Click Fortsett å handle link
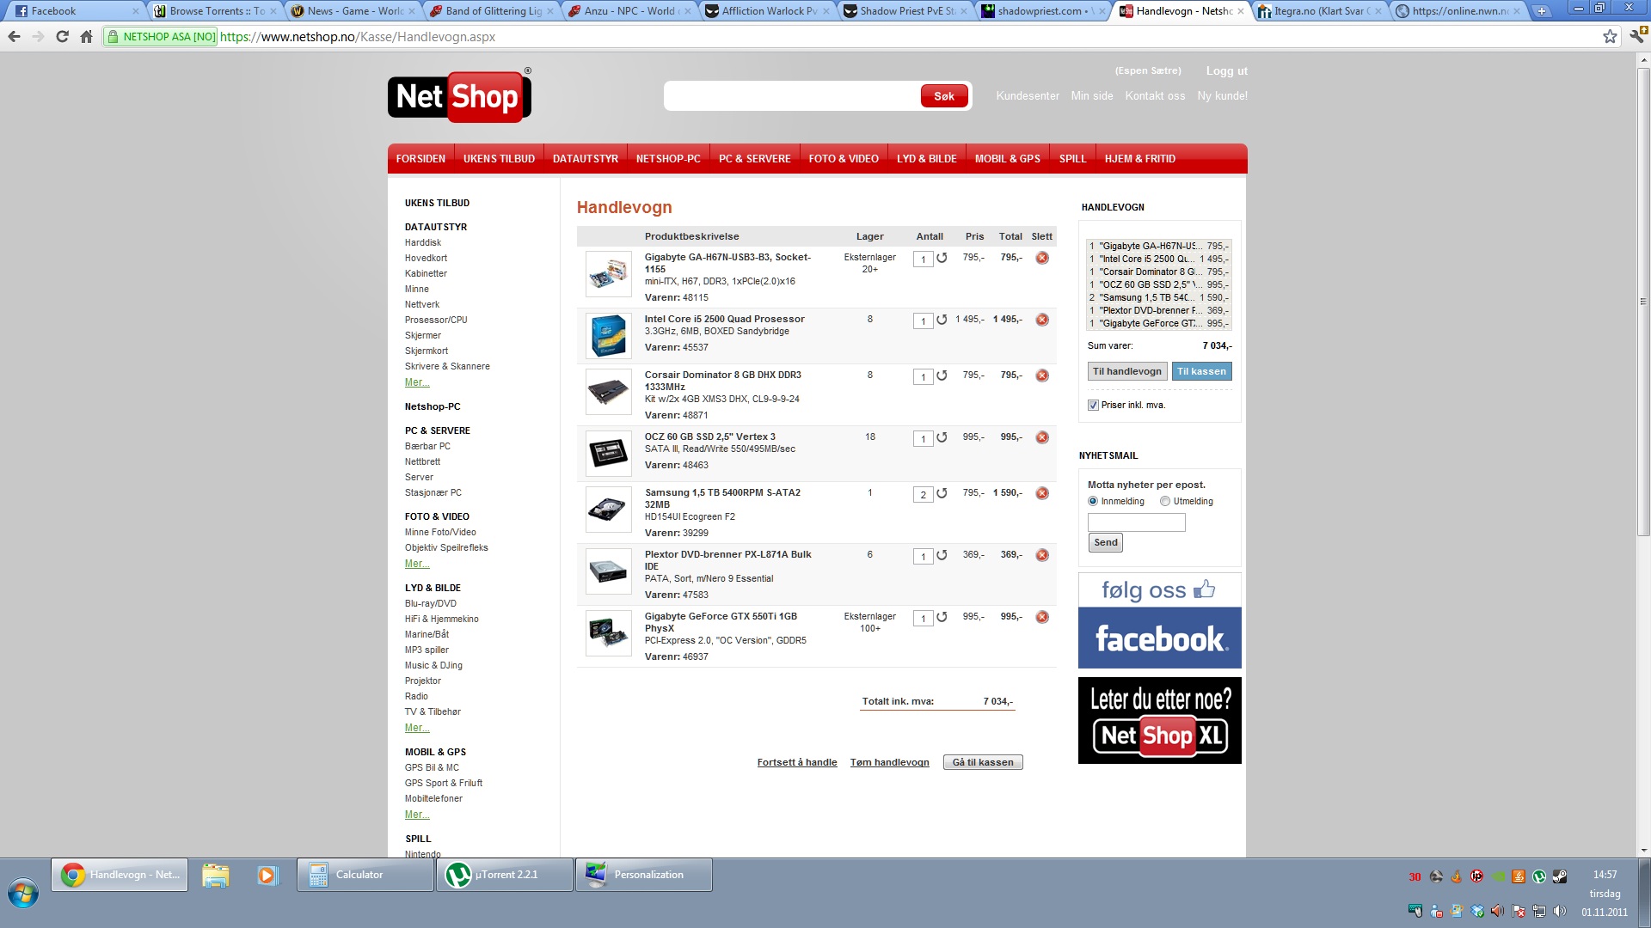This screenshot has height=928, width=1651. pos(797,763)
